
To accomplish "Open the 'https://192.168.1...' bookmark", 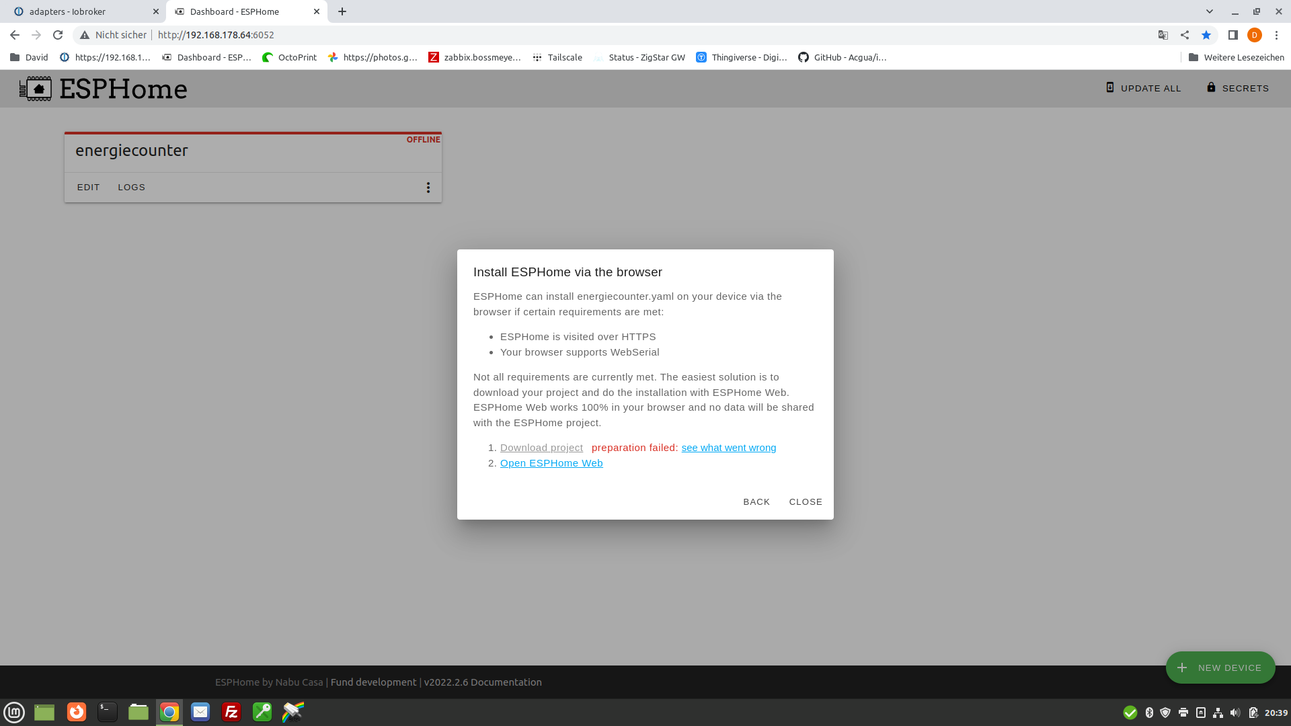I will [x=105, y=57].
